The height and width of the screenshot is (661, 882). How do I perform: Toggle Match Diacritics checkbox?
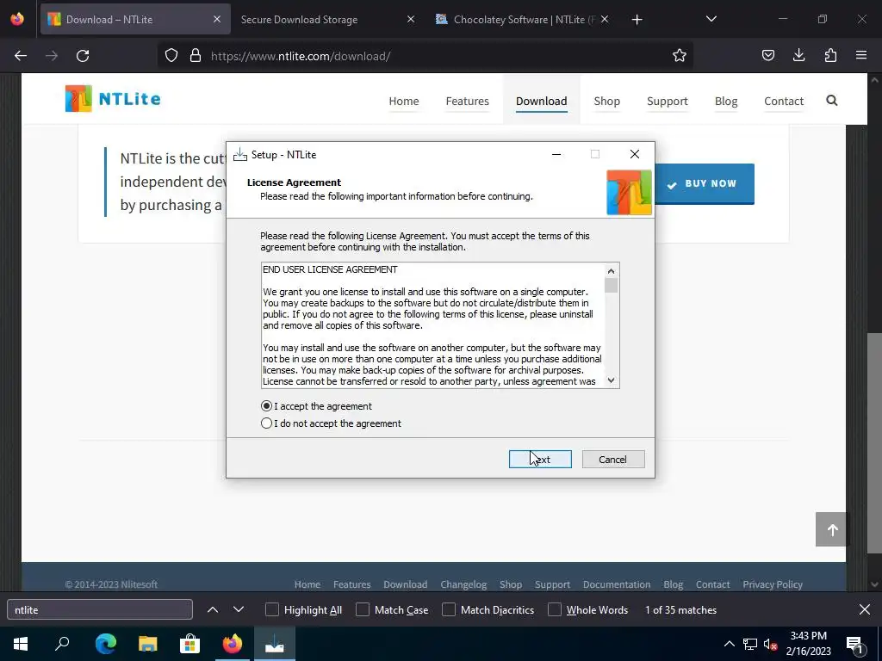pyautogui.click(x=448, y=610)
